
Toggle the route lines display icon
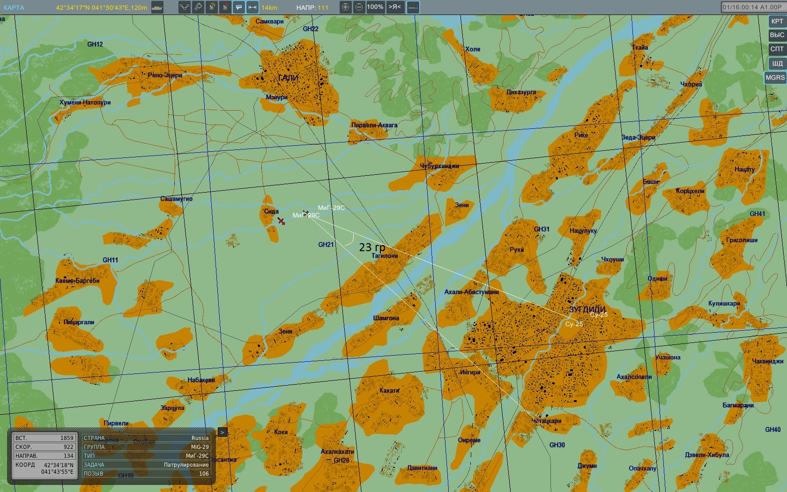[x=185, y=7]
